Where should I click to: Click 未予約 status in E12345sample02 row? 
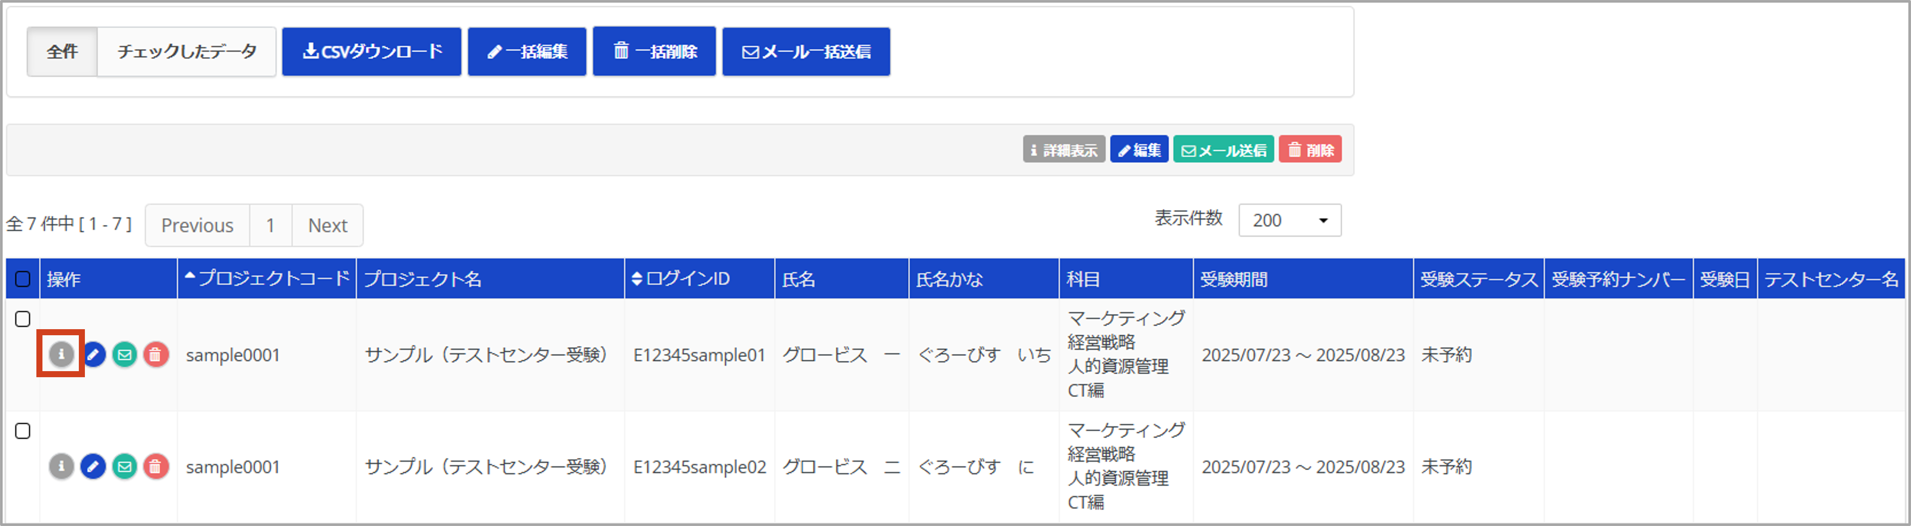tap(1447, 467)
